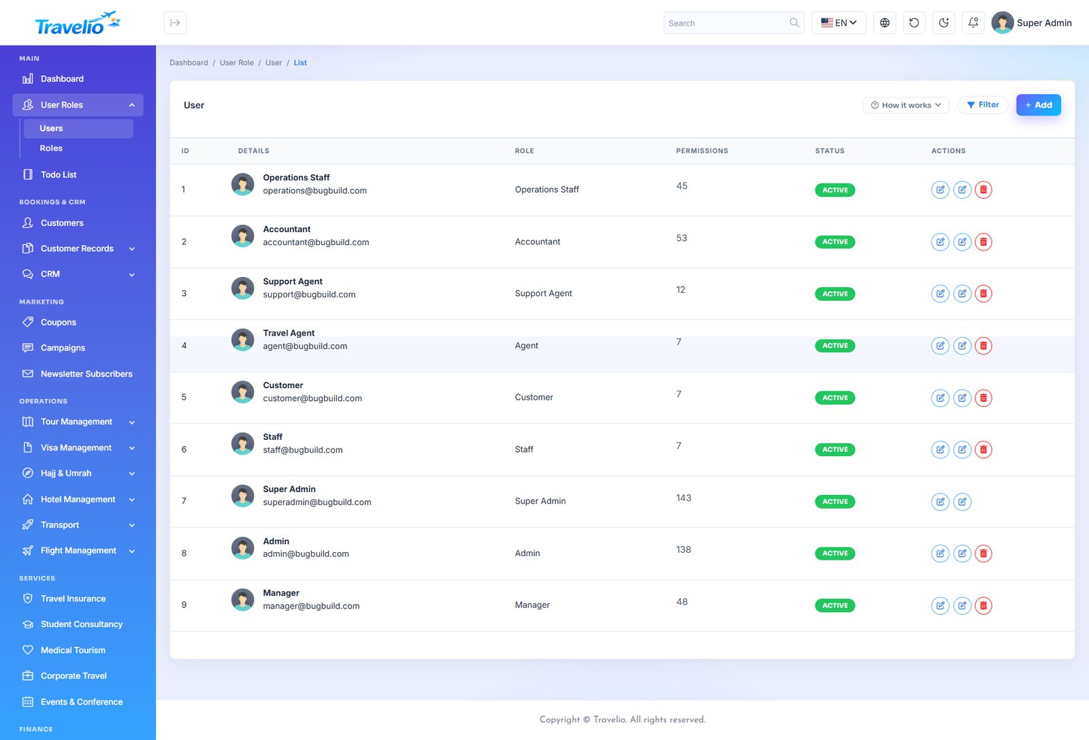Click the DETAILS column header
The image size is (1089, 740).
(253, 151)
